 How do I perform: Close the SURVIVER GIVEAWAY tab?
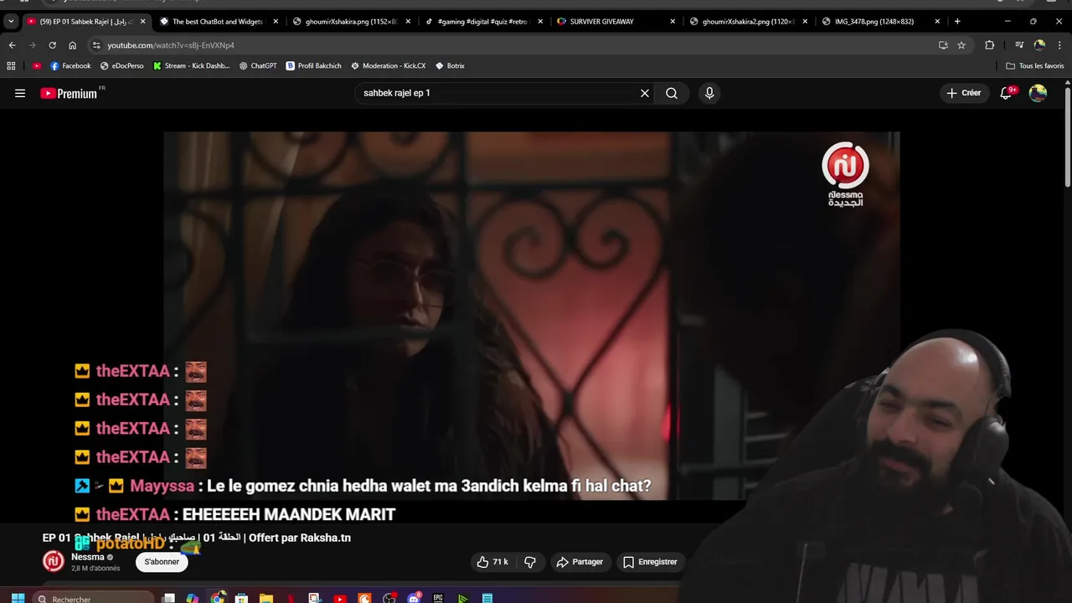[673, 21]
